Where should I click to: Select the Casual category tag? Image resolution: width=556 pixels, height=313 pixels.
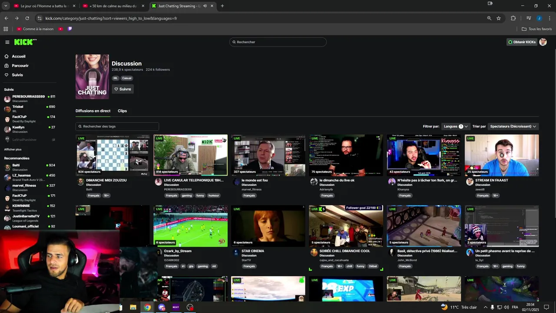point(127,78)
